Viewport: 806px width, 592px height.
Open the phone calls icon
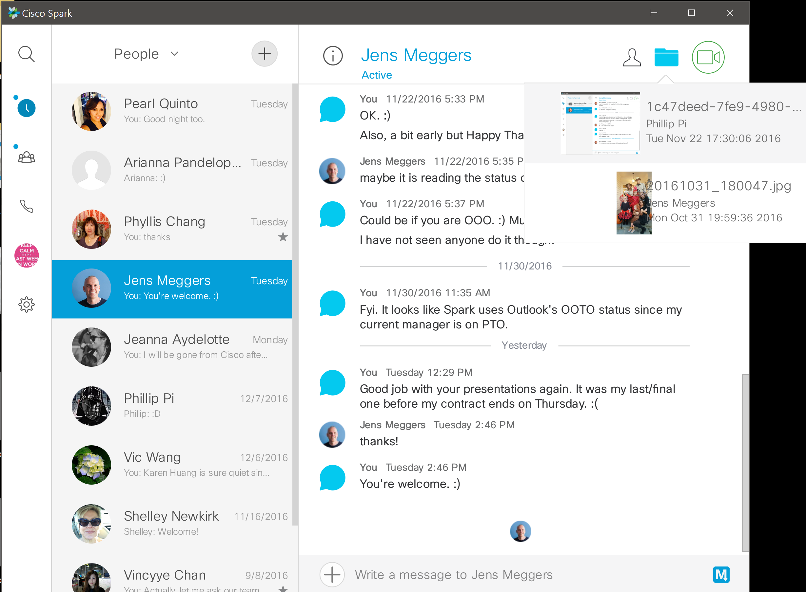tap(27, 206)
